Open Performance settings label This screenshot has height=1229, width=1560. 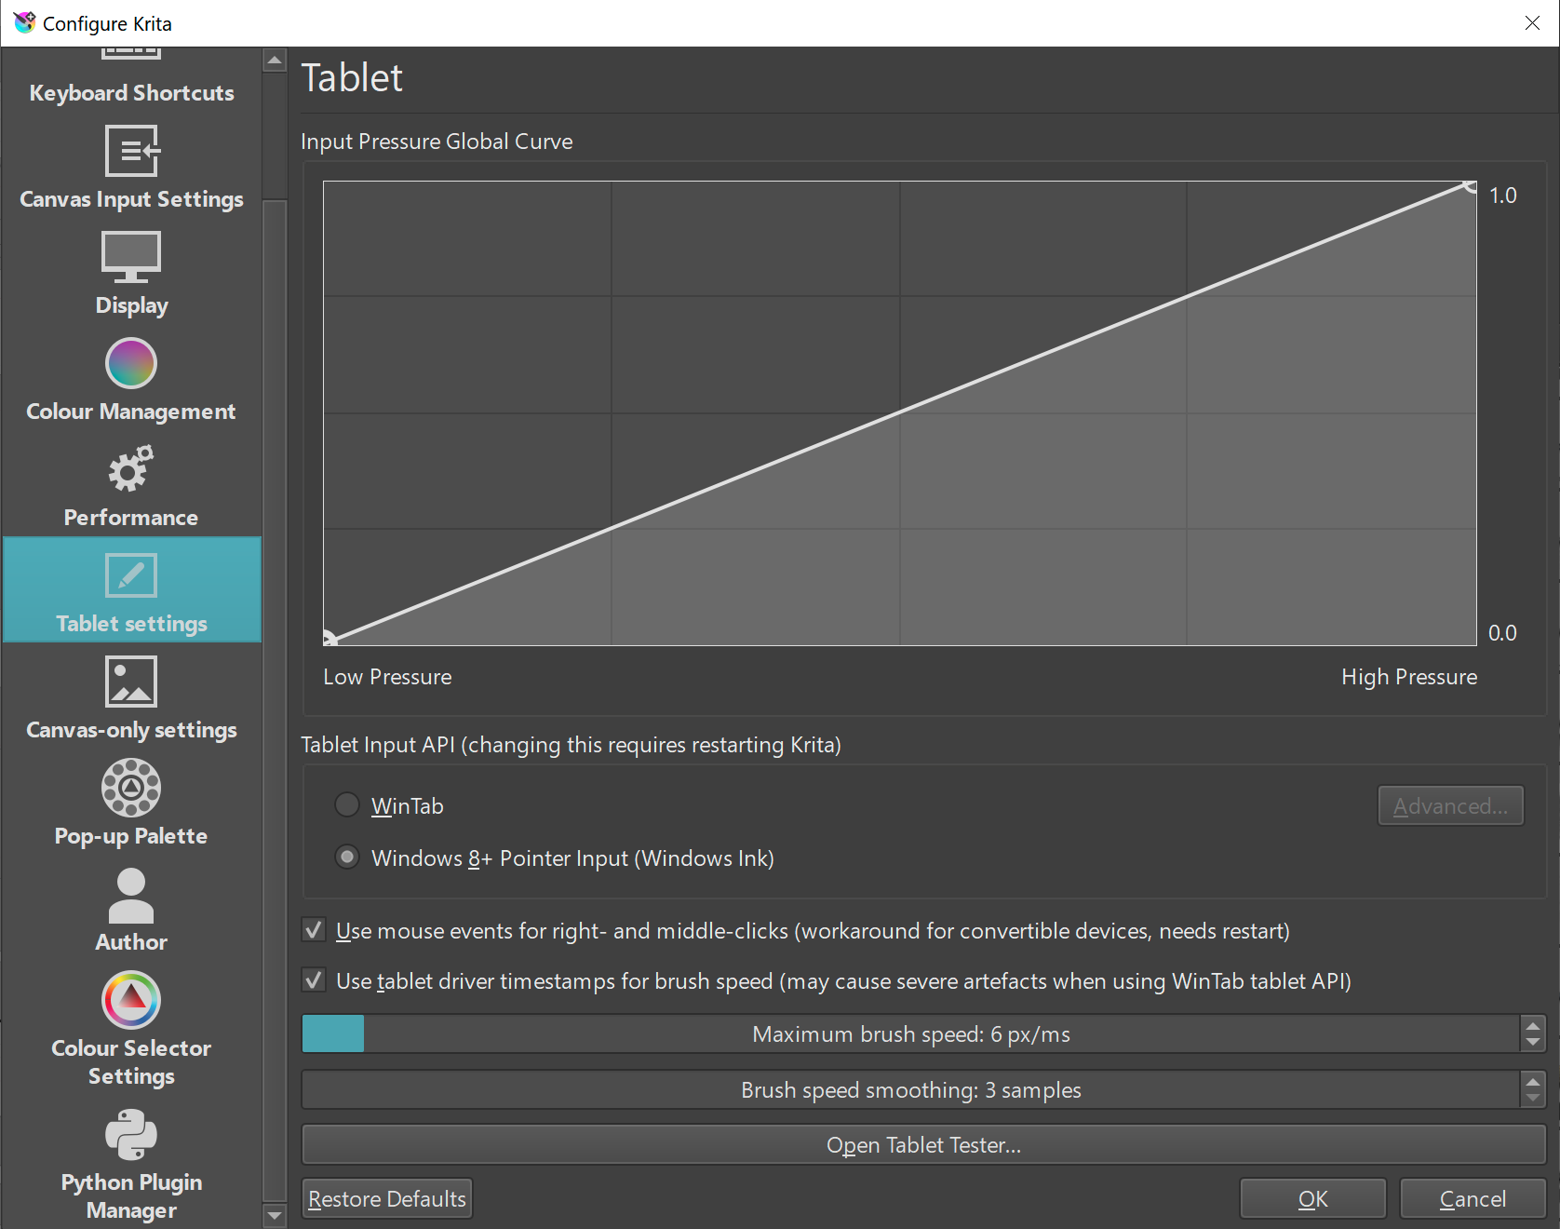coord(131,518)
